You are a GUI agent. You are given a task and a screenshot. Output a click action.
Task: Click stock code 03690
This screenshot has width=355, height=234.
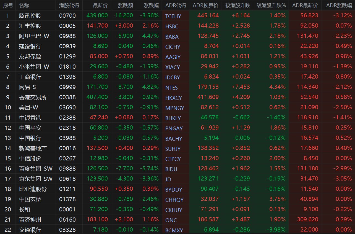(67, 107)
